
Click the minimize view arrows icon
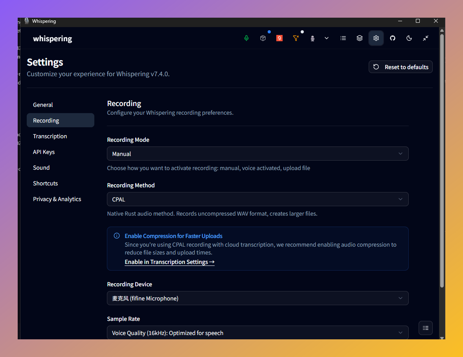click(426, 38)
